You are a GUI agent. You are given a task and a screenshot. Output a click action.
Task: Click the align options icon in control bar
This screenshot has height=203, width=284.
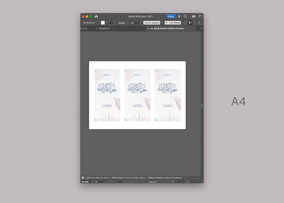(190, 23)
